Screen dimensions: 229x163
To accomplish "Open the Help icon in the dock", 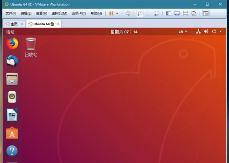I will click(x=12, y=151).
